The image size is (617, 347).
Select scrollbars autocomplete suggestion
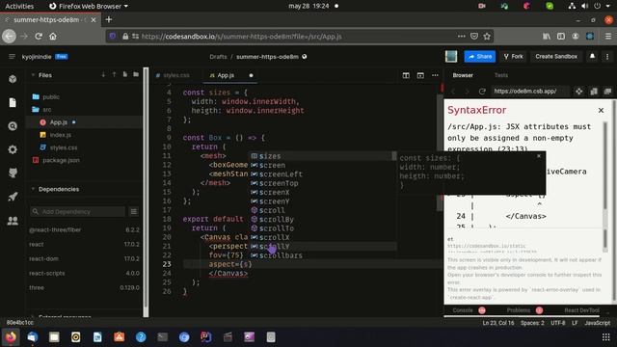pos(323,255)
